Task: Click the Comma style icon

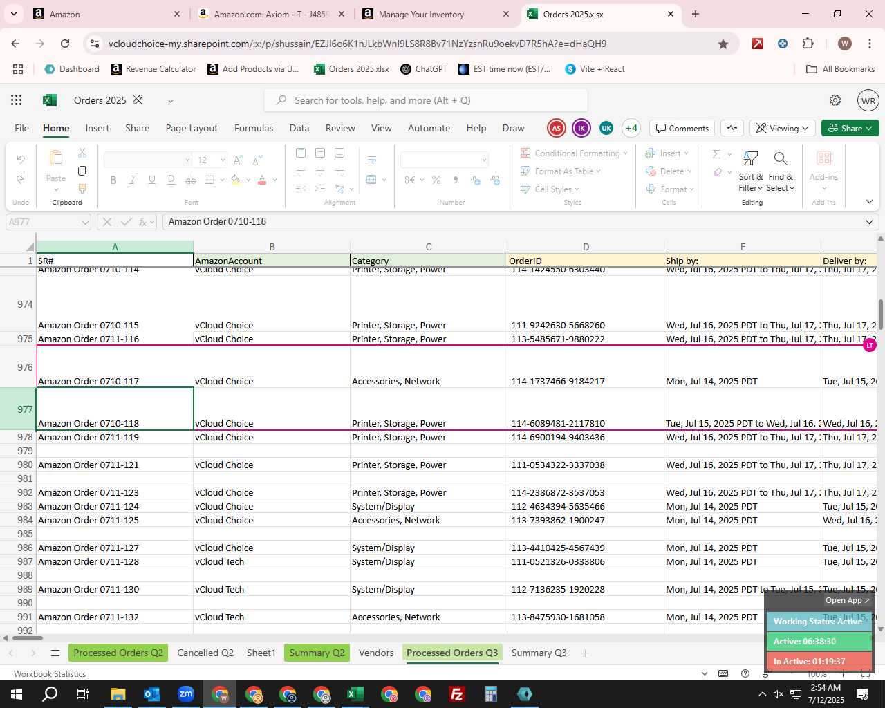Action: [456, 180]
